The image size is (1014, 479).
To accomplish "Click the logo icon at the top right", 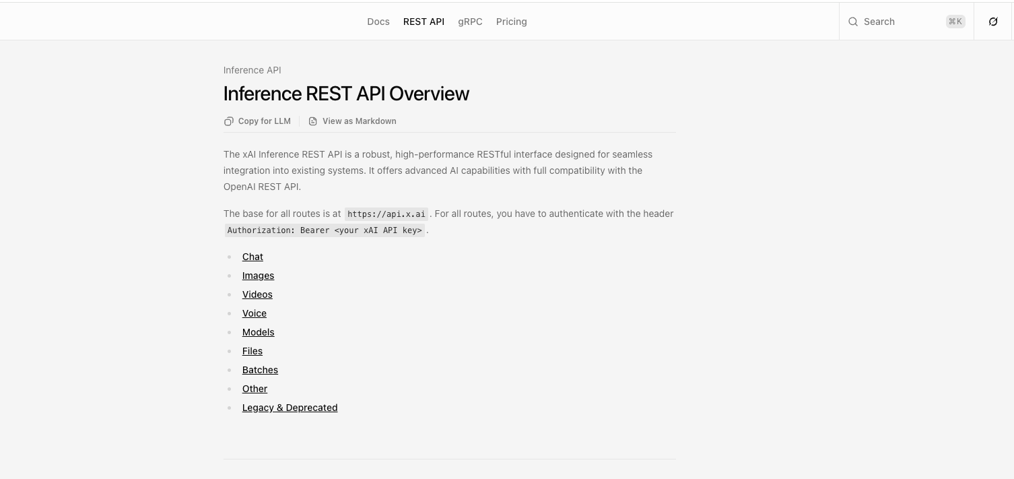I will (993, 21).
